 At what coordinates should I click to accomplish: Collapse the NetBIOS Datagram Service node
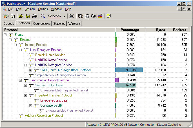click(x=25, y=65)
